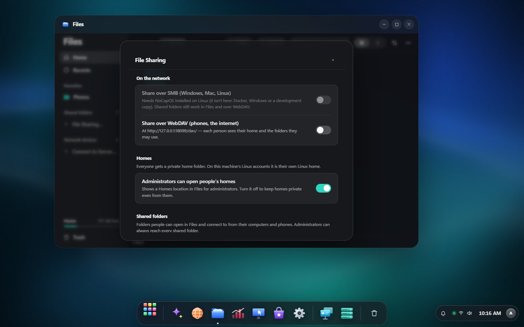Open the volume control in the tray
Viewport: 524px width, 327px height.
coord(470,313)
